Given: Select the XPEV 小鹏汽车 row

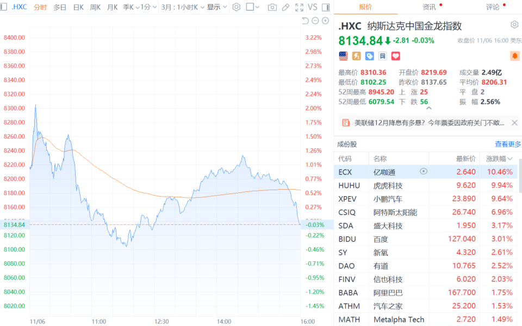Looking at the screenshot, I should click(x=426, y=199).
